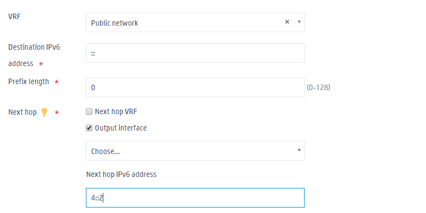Click the (0-128) range hint
Viewport: 426px width, 213px height.
tap(318, 87)
